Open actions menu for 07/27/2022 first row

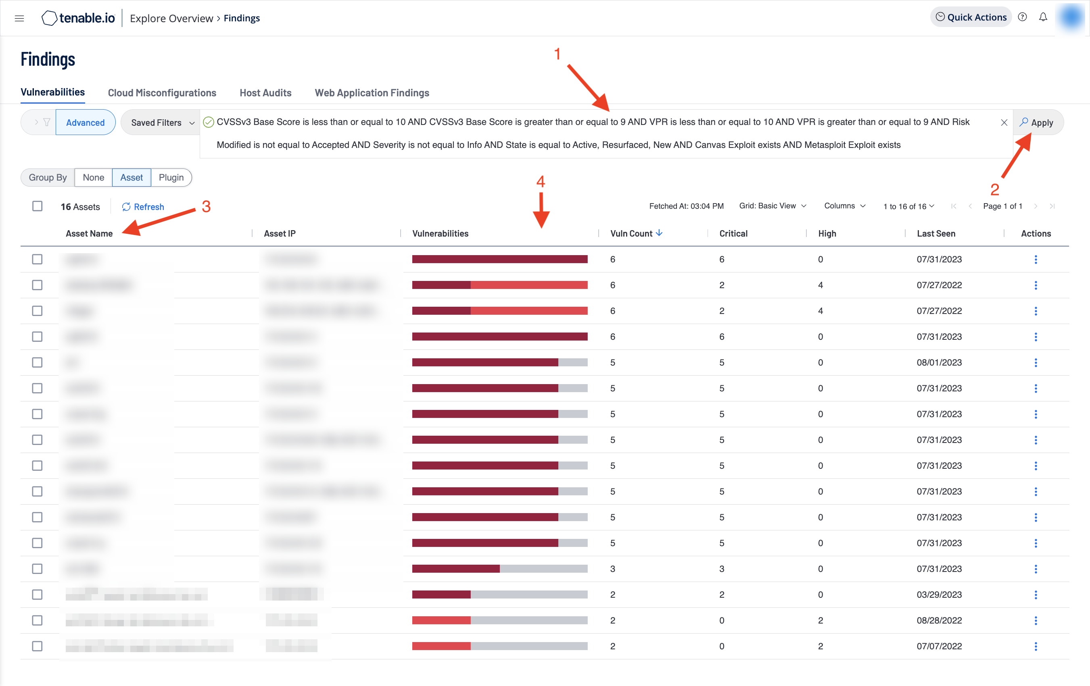click(x=1036, y=285)
